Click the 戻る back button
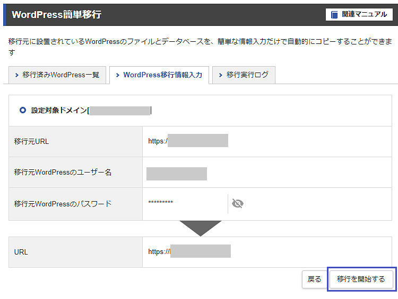Image resolution: width=398 pixels, height=299 pixels. pos(314,279)
